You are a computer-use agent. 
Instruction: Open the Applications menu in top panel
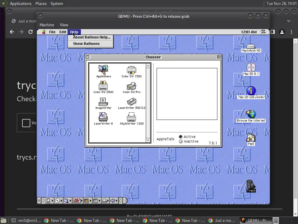tap(21, 3)
